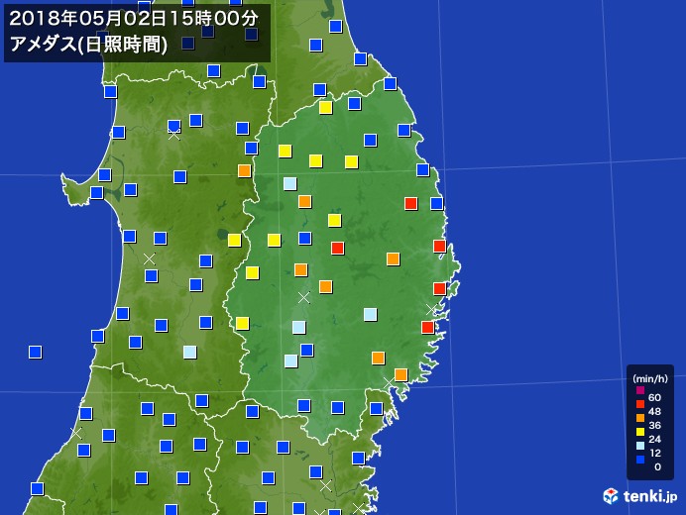
Task: Select the westernmost light blue station marker
Action: pos(189,352)
